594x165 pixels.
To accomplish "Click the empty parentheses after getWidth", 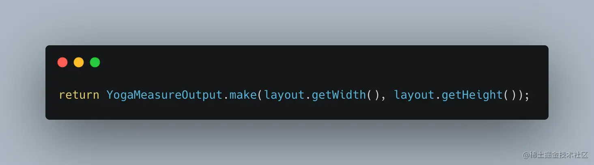I will coord(372,95).
